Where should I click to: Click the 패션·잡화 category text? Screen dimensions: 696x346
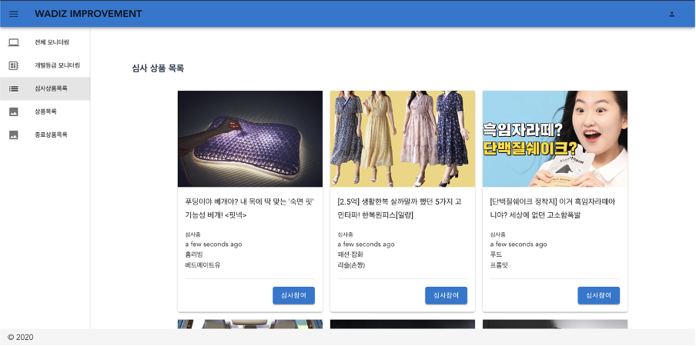click(350, 255)
